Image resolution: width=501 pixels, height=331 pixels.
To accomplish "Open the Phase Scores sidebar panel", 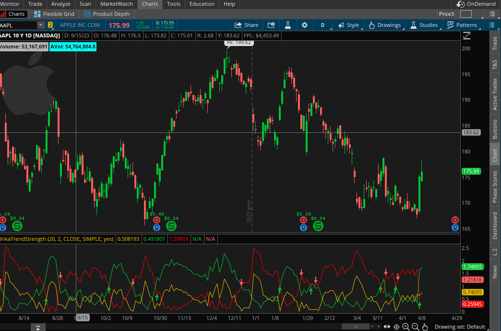I will point(495,187).
